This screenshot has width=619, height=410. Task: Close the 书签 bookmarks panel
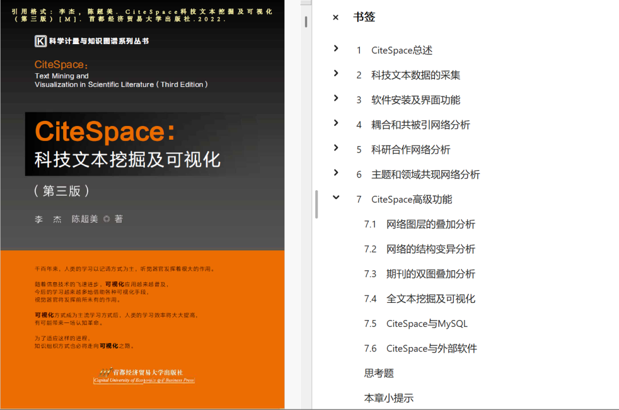tap(336, 17)
